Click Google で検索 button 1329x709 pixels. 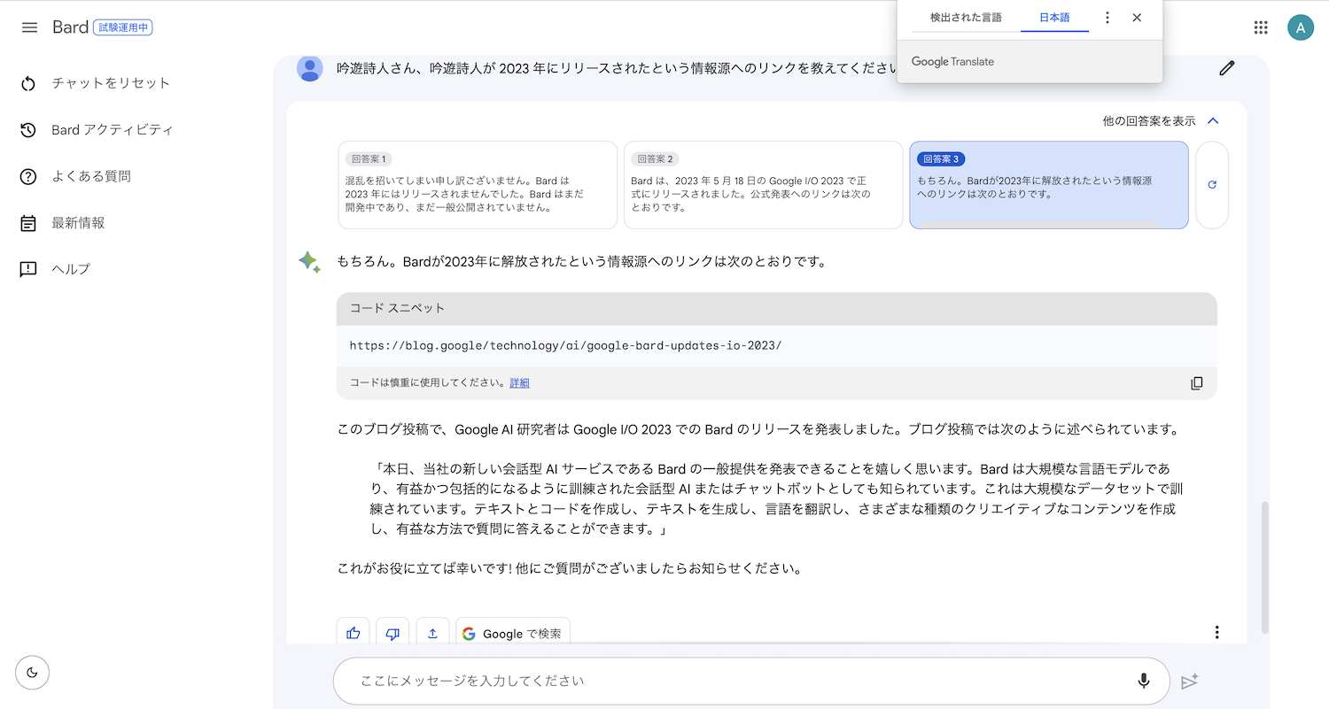coord(513,633)
